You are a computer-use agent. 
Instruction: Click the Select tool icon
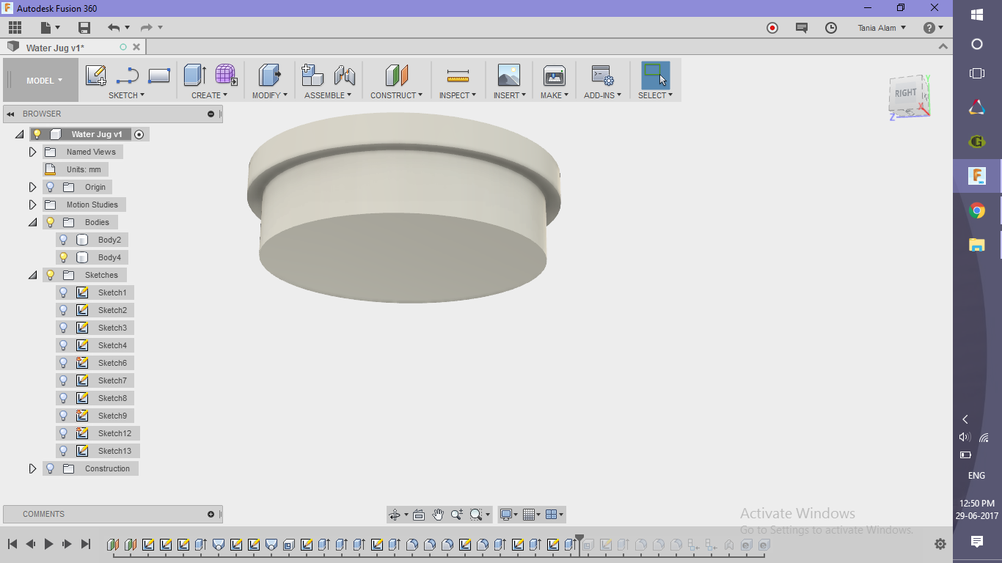click(x=656, y=76)
